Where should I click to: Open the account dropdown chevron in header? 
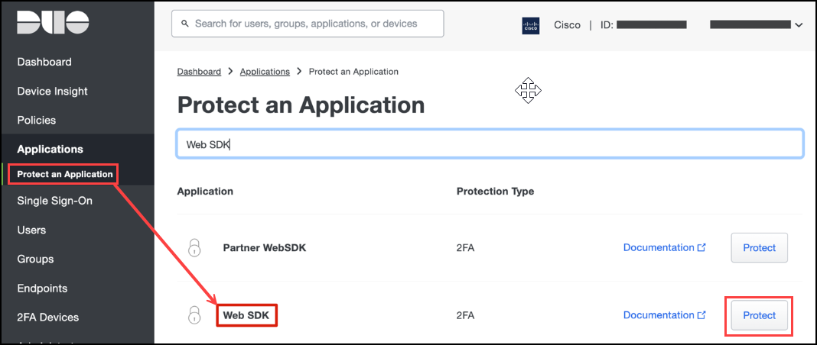click(x=798, y=25)
